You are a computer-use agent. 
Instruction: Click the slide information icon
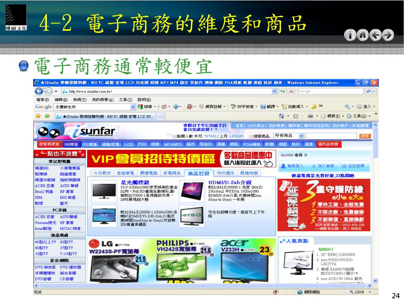[x=350, y=35]
